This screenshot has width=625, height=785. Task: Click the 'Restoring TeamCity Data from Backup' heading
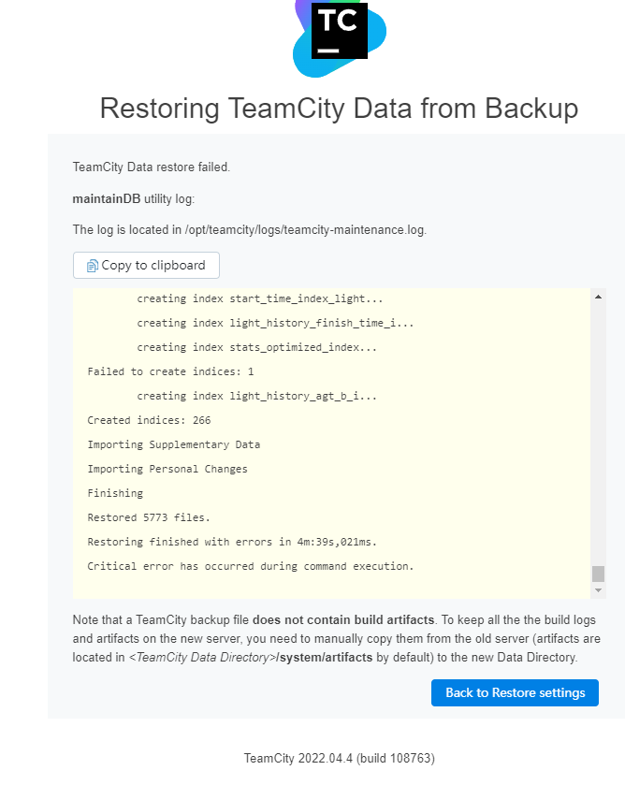pyautogui.click(x=339, y=109)
